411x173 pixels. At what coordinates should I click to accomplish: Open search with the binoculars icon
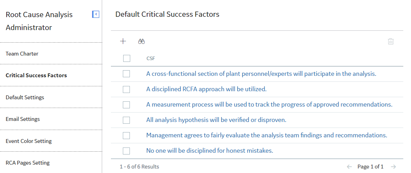(x=141, y=41)
